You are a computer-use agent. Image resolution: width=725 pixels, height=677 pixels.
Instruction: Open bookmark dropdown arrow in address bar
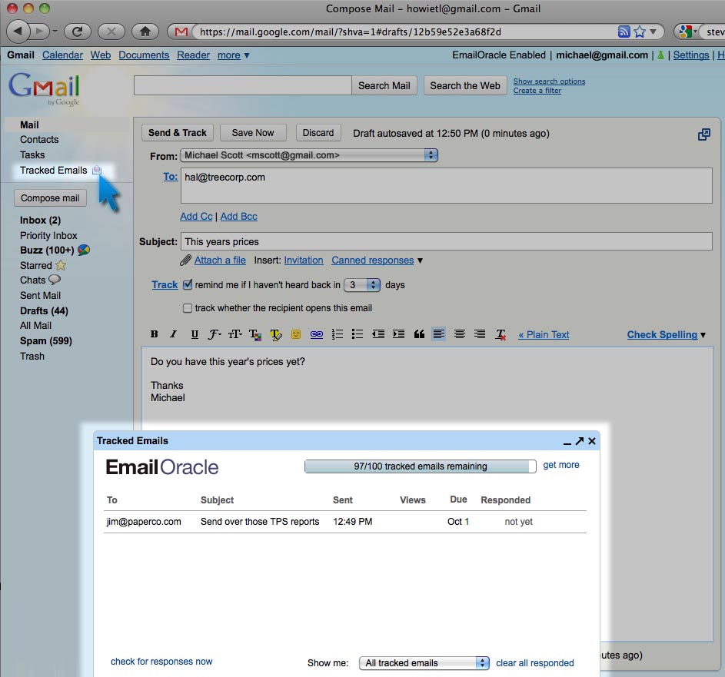pyautogui.click(x=653, y=32)
